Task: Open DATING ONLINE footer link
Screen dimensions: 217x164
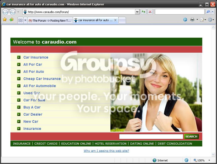Action: point(142,144)
